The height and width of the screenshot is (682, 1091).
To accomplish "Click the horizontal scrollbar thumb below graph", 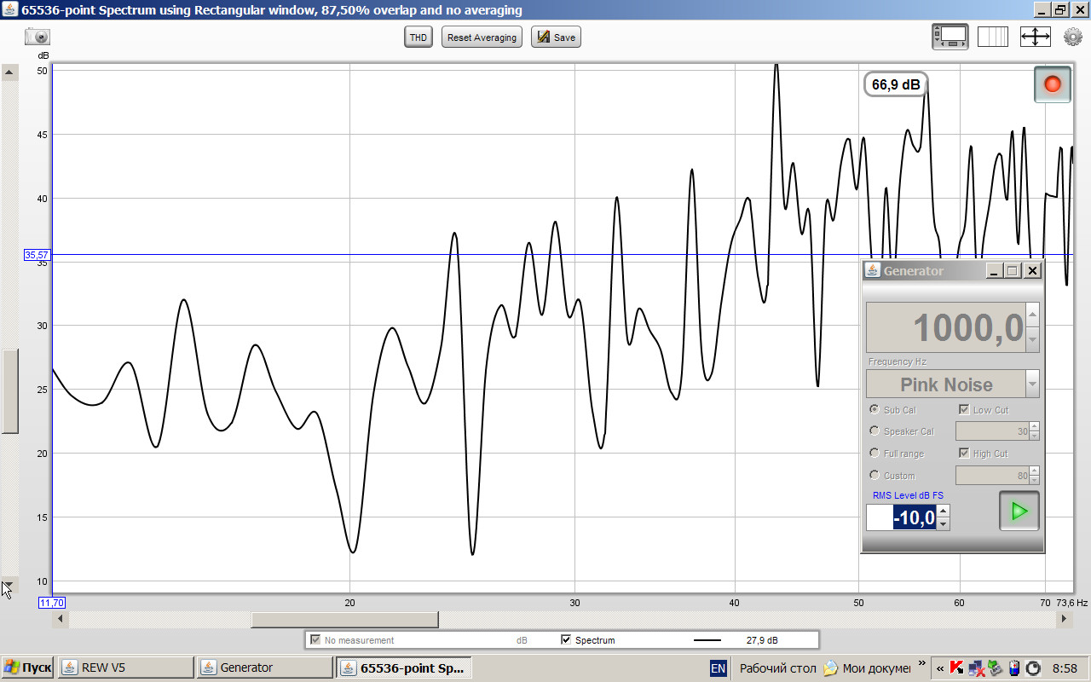I will [x=344, y=620].
